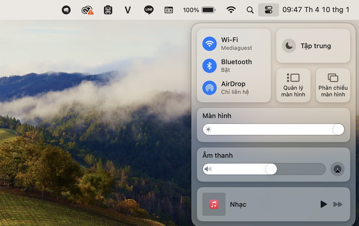
Task: Click the fist icon in menu bar
Action: pyautogui.click(x=66, y=10)
